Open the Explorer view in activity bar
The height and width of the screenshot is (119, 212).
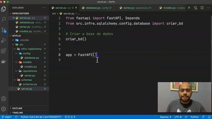coord(4,9)
